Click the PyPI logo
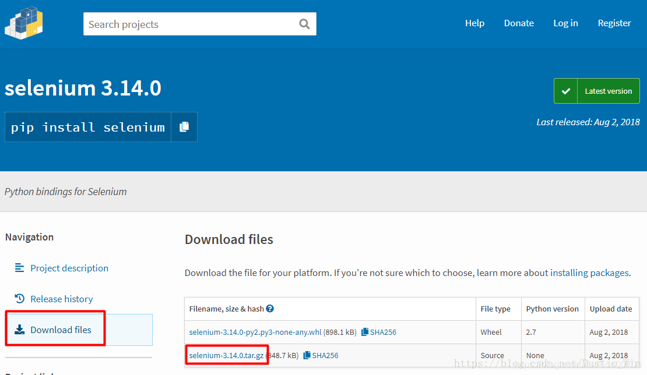647x375 pixels. point(23,23)
